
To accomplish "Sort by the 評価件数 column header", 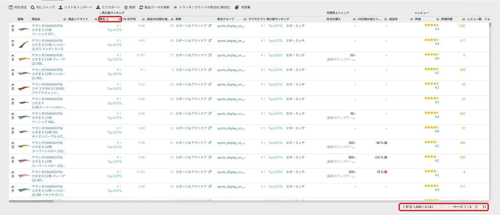I will click(447, 19).
